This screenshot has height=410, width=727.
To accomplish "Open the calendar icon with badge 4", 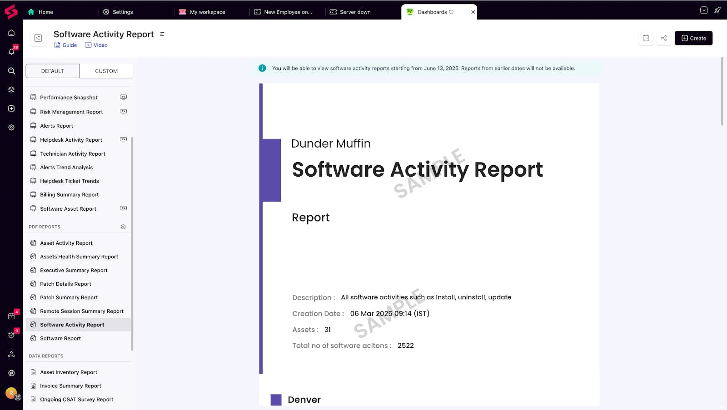I will 11,316.
